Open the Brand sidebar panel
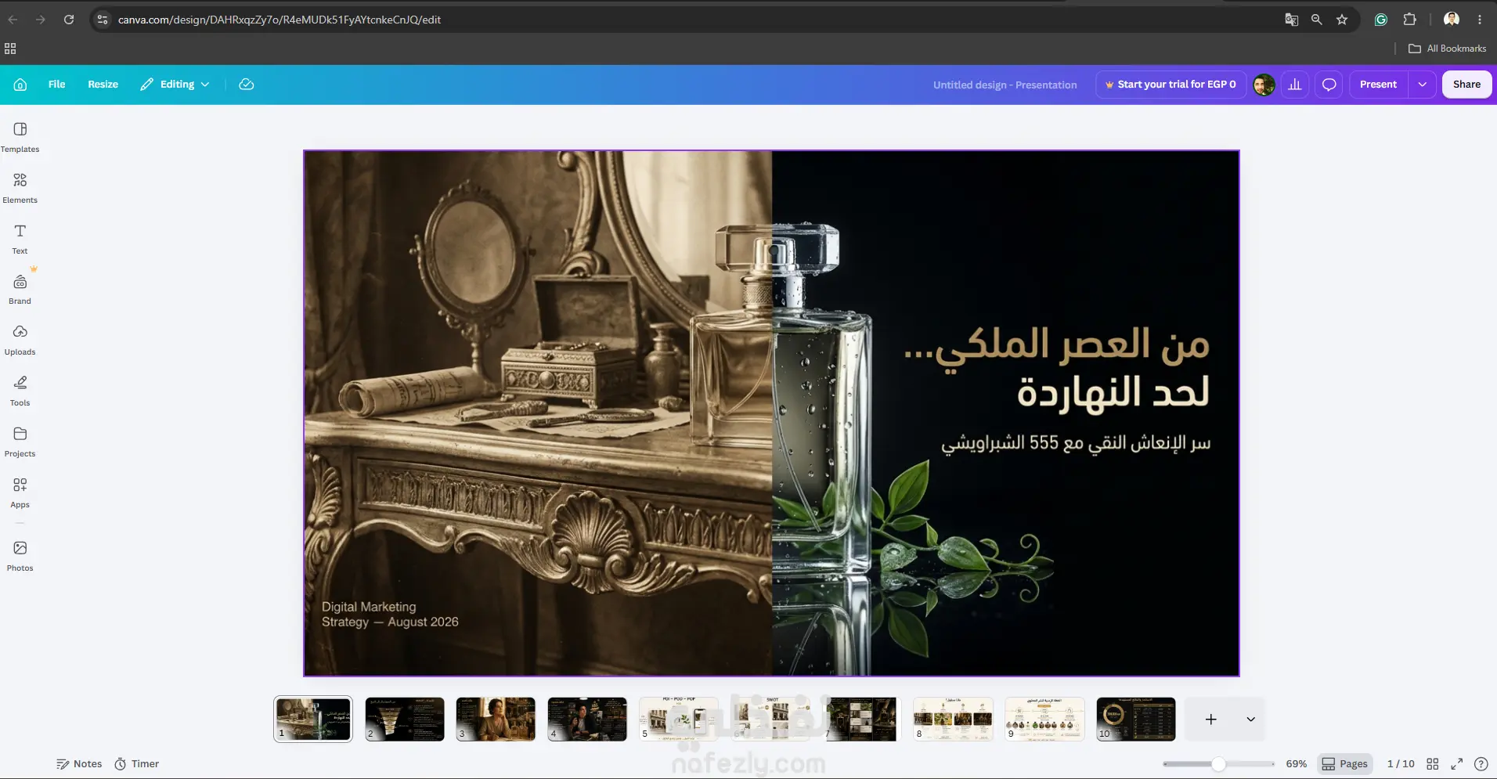Screen dimensions: 1497x779 point(20,290)
